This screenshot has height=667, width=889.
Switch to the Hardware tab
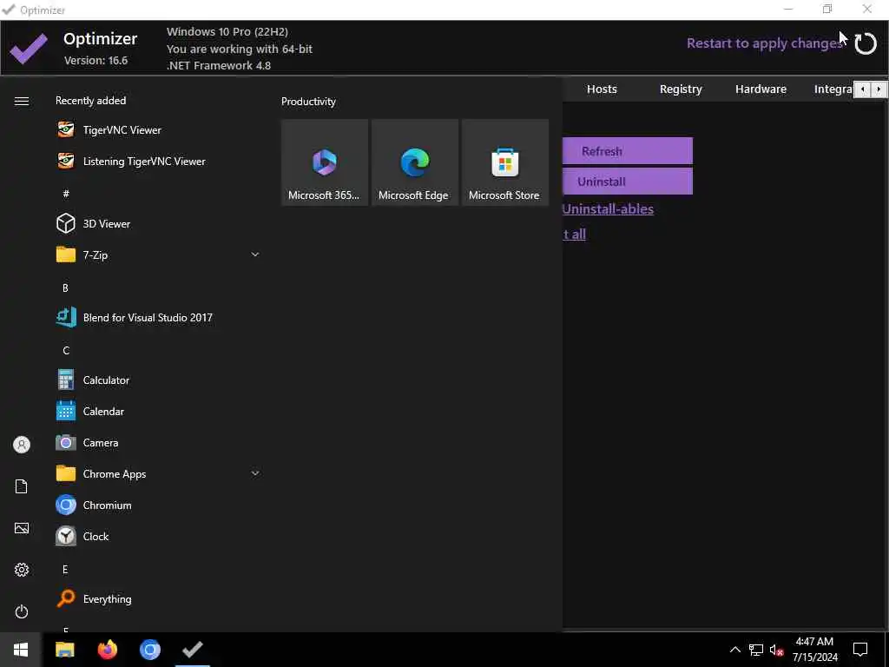[761, 89]
